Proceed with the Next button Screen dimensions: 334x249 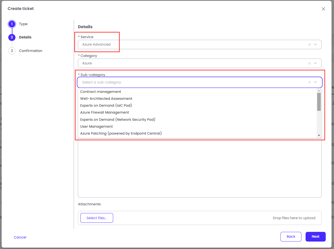(x=316, y=237)
